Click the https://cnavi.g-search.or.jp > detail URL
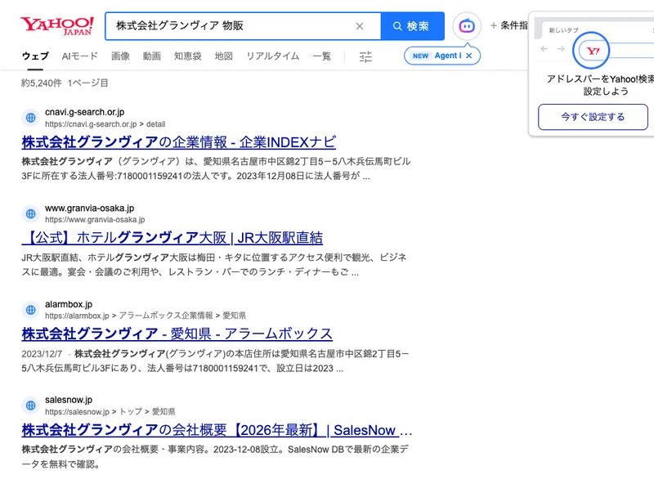This screenshot has height=484, width=654. (x=105, y=124)
